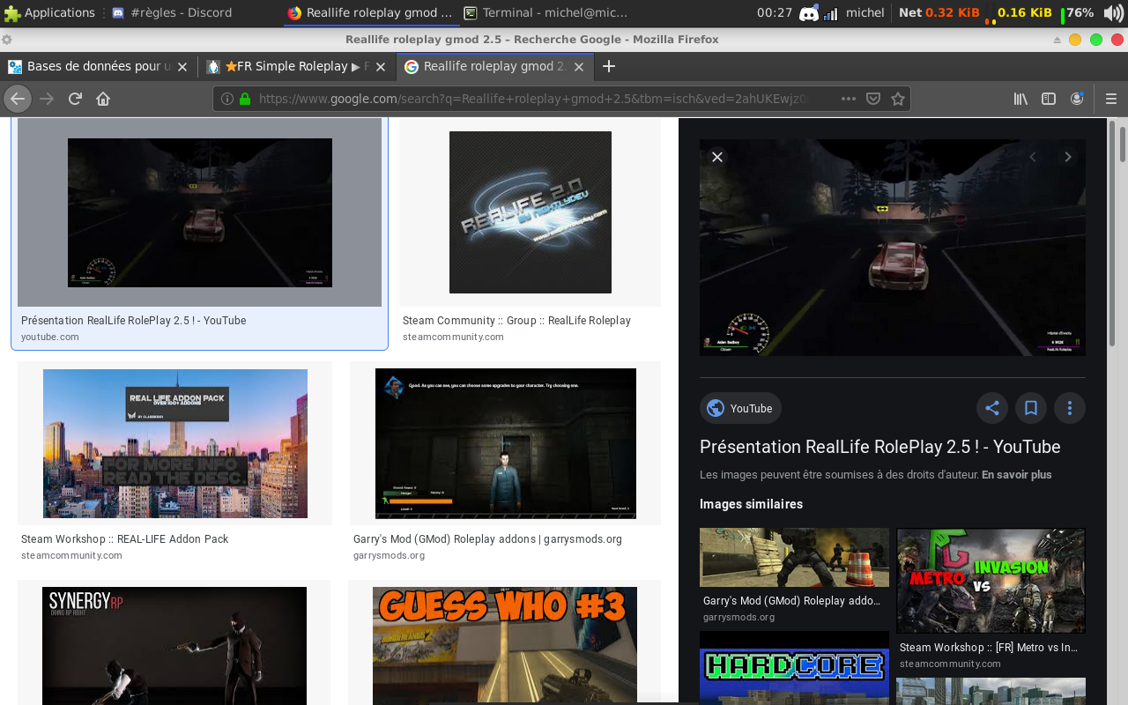Go back to the previous page
This screenshot has height=705, width=1128.
(18, 99)
